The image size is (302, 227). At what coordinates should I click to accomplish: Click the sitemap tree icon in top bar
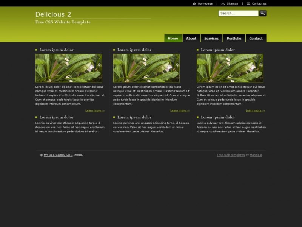tap(223, 3)
